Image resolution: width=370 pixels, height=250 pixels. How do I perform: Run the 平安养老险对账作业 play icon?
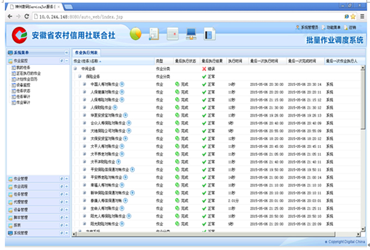point(126,177)
